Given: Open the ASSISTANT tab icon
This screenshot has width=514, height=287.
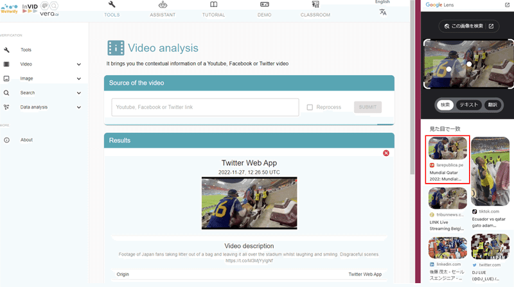Looking at the screenshot, I should (x=163, y=4).
